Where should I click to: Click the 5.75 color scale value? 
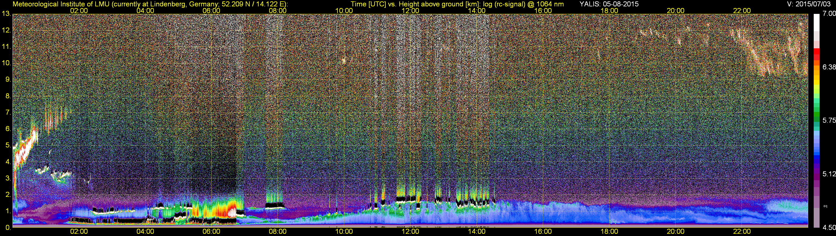point(829,120)
